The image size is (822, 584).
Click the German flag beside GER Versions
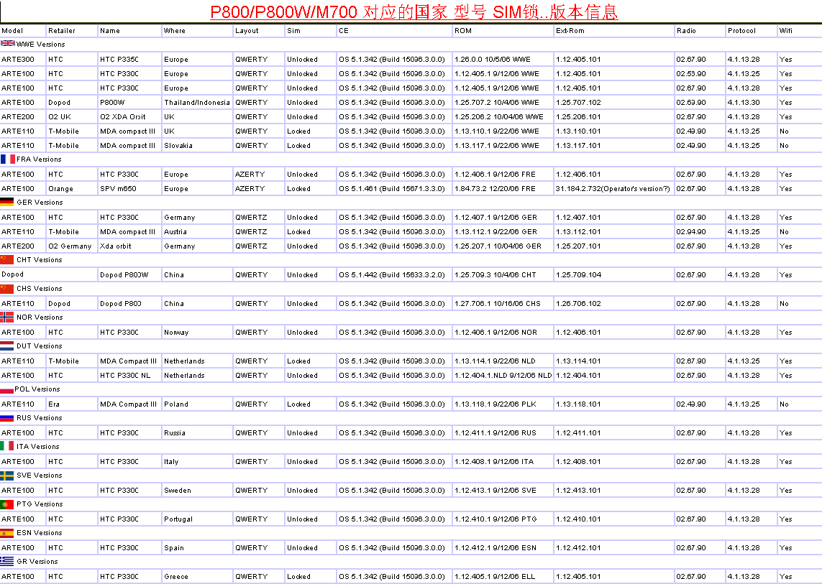pos(7,202)
